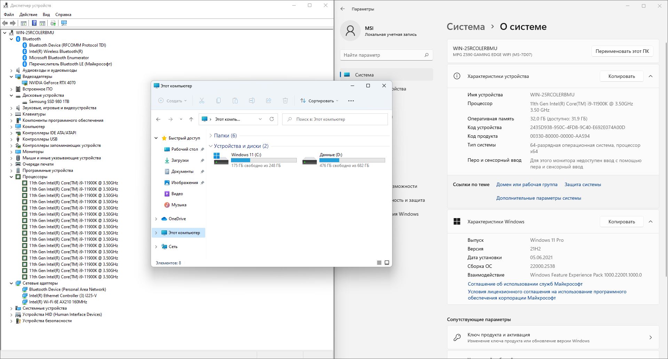The width and height of the screenshot is (668, 359).
Task: Refresh the Этот компьютер Explorer view
Action: 272,119
